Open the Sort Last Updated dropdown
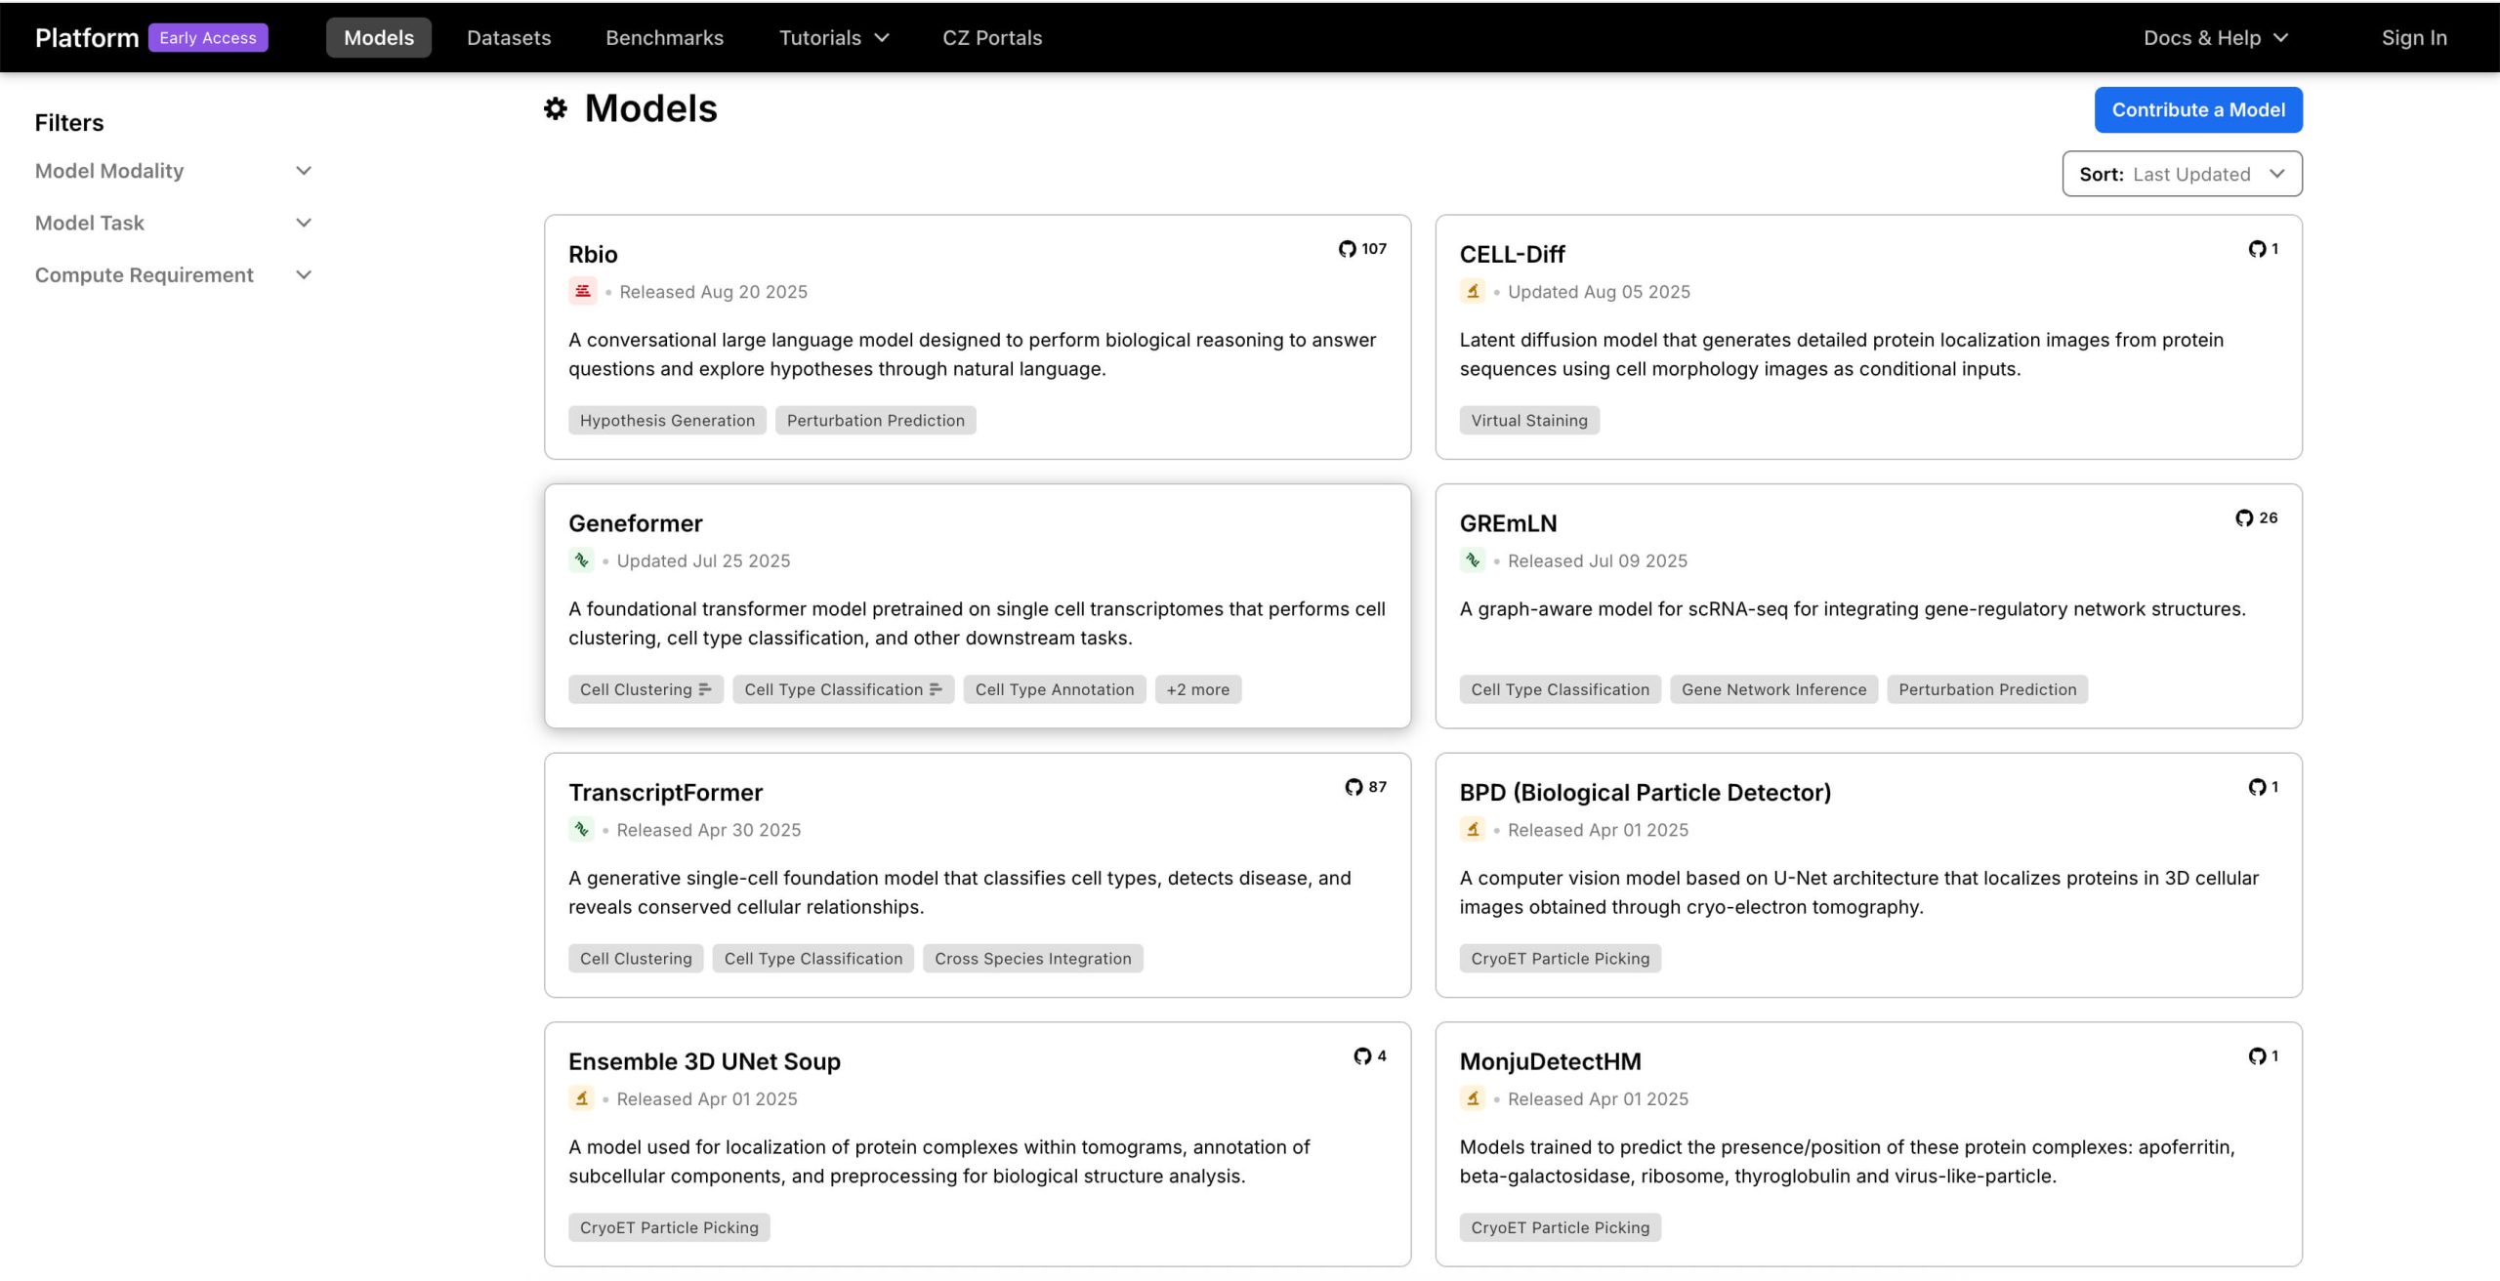2500x1281 pixels. 2182,174
